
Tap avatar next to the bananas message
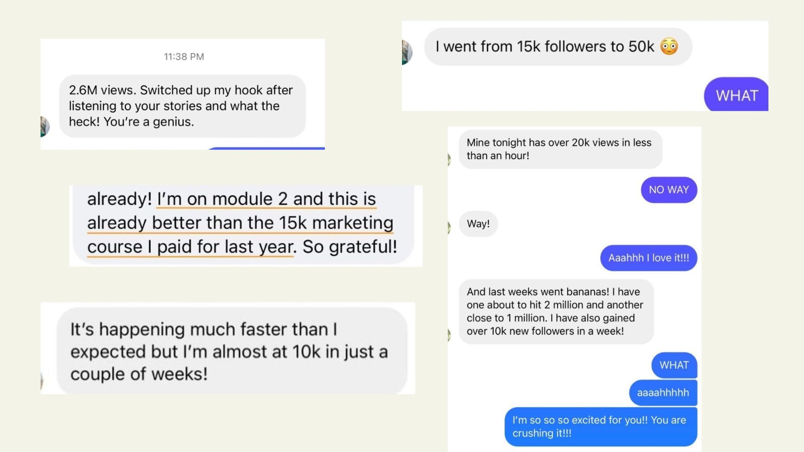[x=449, y=335]
